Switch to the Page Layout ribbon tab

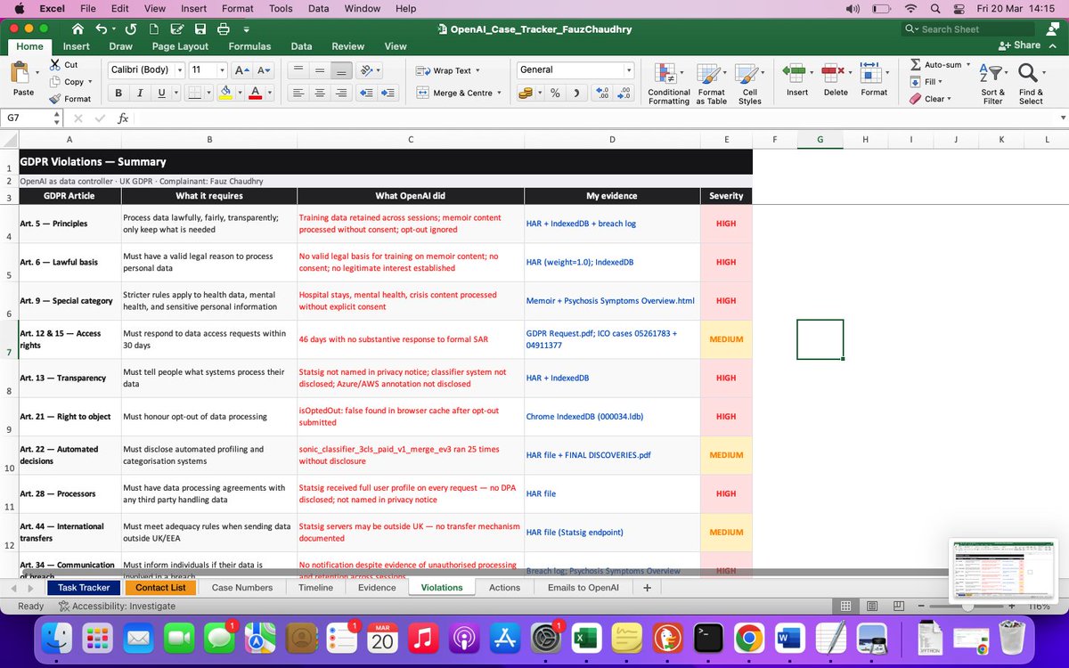[180, 46]
